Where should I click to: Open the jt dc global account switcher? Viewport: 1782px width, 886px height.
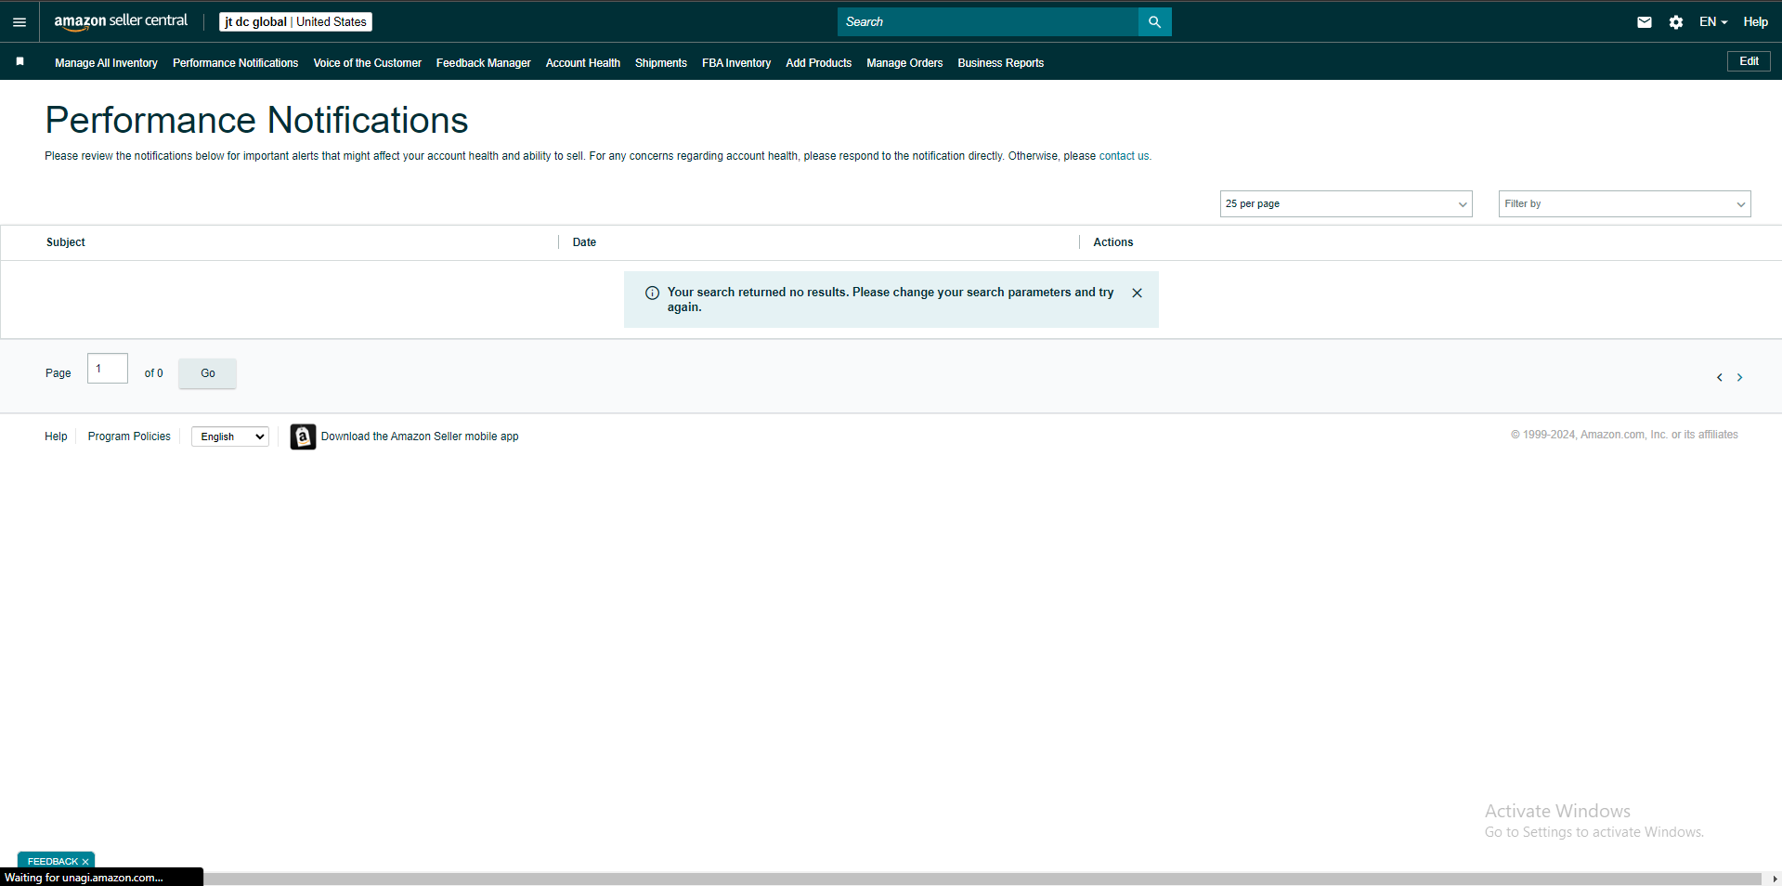[295, 21]
